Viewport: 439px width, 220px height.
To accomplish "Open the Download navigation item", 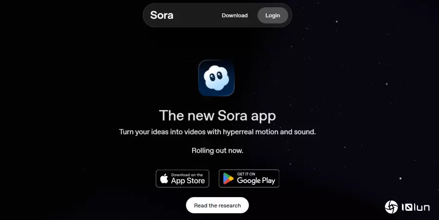I will coord(235,16).
